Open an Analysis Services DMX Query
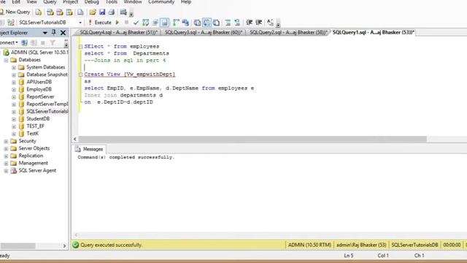The width and height of the screenshot is (467, 263). pyautogui.click(x=60, y=12)
